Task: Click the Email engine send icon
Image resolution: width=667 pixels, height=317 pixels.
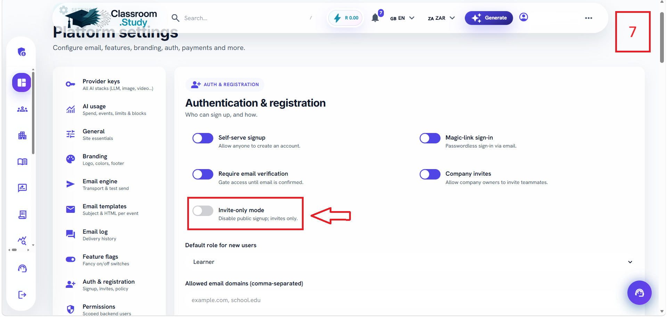Action: tap(71, 184)
